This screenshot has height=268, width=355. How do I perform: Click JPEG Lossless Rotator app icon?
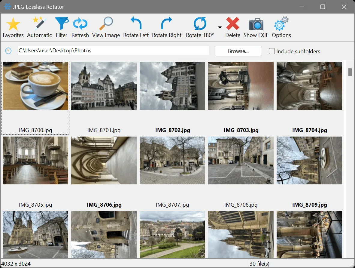pyautogui.click(x=8, y=7)
